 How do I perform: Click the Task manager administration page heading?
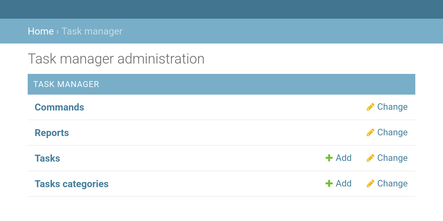click(116, 59)
